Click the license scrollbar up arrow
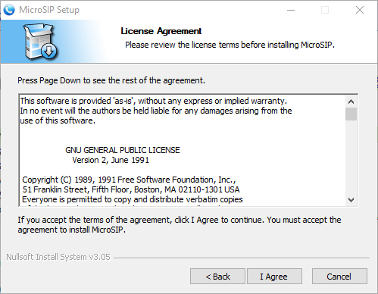Screen dimensions: 378x294 pyautogui.click(x=351, y=102)
